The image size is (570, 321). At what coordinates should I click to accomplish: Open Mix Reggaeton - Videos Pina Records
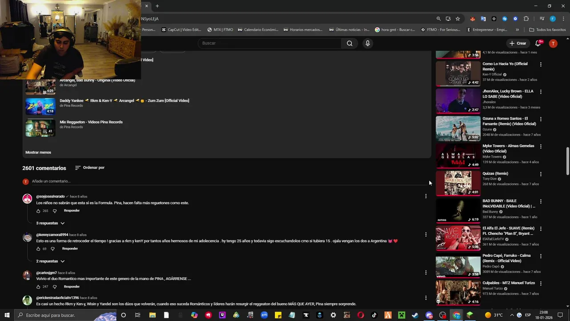tap(91, 122)
